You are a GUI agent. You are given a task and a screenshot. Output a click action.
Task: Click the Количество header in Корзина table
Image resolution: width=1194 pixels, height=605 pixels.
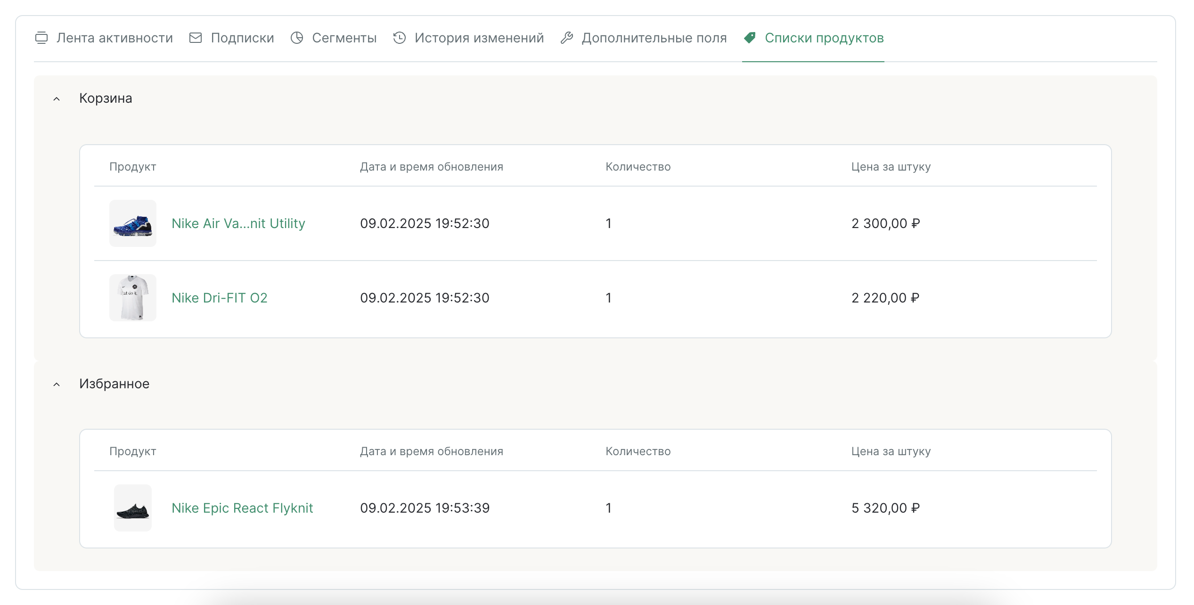pyautogui.click(x=638, y=167)
